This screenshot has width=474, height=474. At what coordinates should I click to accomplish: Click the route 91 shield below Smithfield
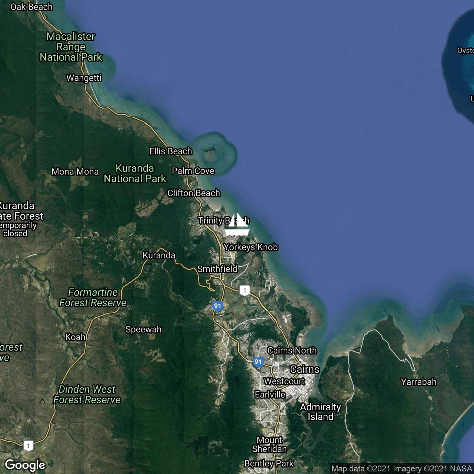pyautogui.click(x=217, y=306)
